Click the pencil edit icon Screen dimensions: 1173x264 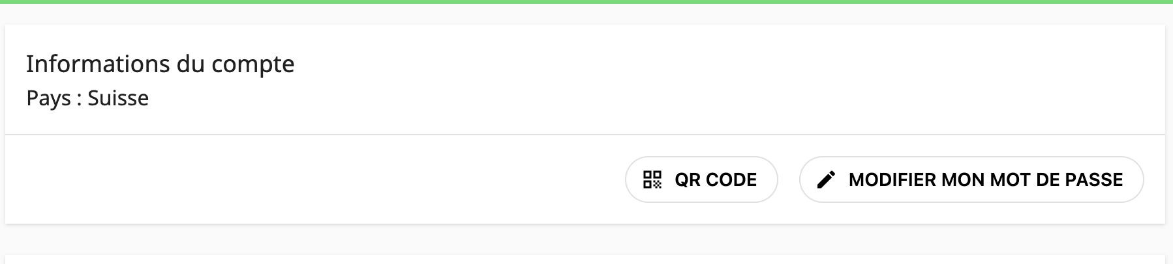tap(826, 179)
